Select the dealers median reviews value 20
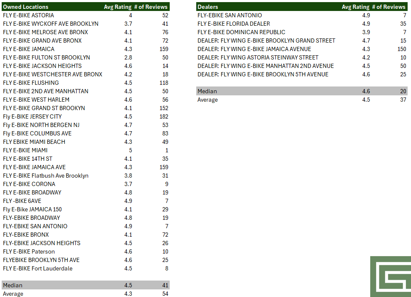The image size is (411, 297). 403,91
